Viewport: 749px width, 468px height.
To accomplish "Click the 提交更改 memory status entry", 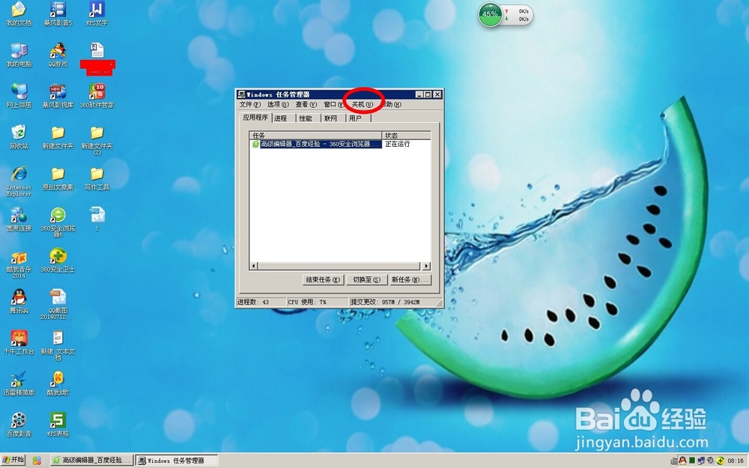I will [392, 302].
